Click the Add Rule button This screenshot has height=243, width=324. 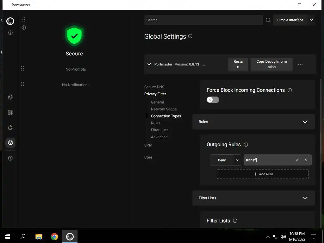[263, 174]
